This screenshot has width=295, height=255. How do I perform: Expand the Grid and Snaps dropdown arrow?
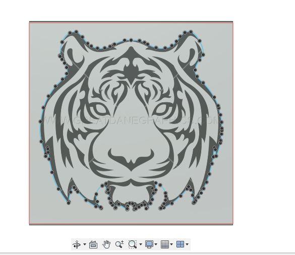click(x=171, y=244)
